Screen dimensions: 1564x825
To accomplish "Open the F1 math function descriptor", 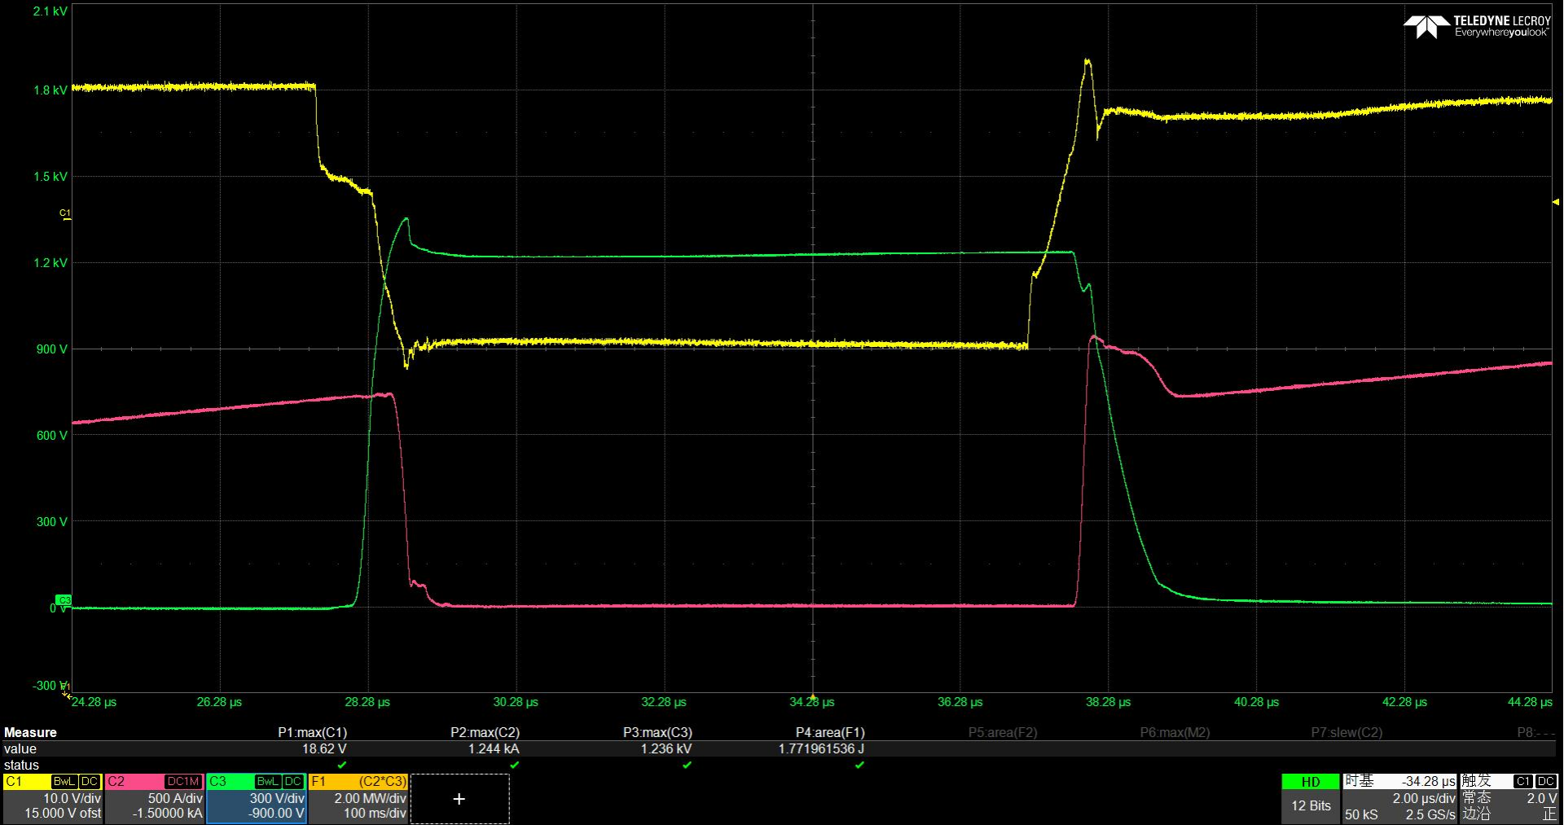I will (358, 797).
